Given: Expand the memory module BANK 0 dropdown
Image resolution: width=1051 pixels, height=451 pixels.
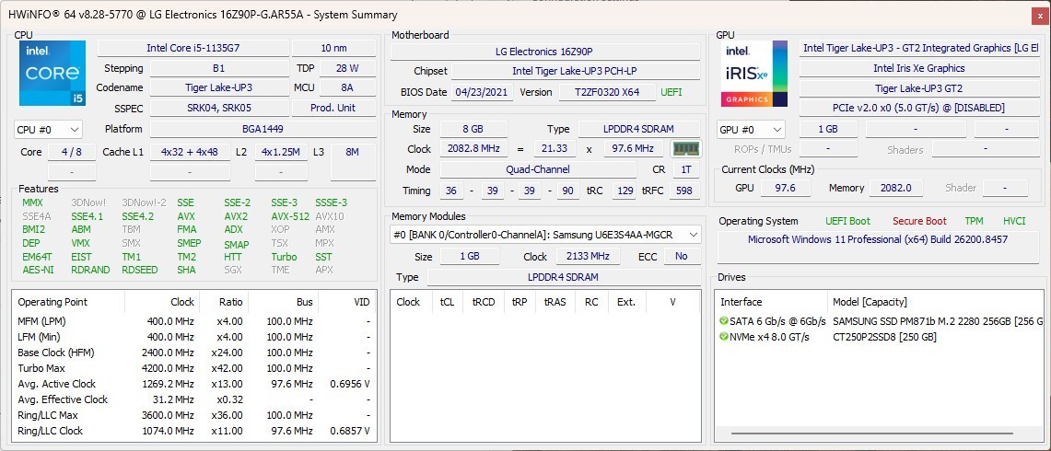Looking at the screenshot, I should coord(545,235).
